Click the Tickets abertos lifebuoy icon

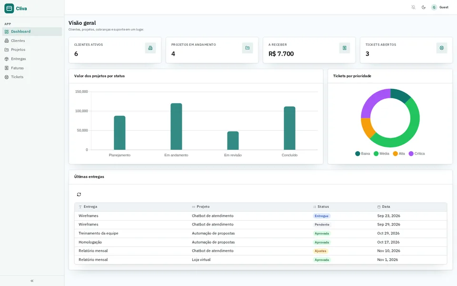point(442,48)
